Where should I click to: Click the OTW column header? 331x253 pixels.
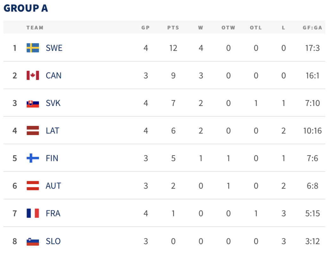pos(228,28)
